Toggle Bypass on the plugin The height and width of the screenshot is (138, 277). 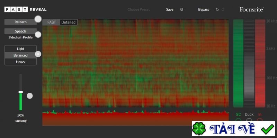[x=204, y=10]
